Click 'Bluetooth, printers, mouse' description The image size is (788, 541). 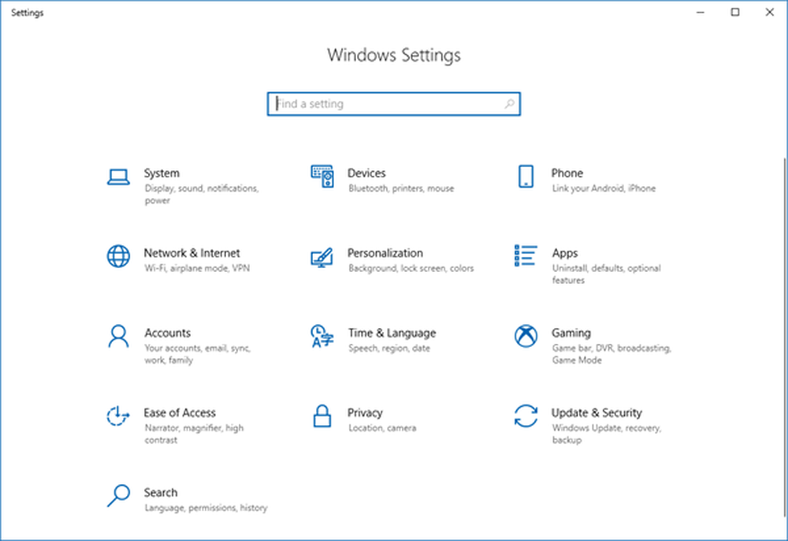click(x=401, y=188)
